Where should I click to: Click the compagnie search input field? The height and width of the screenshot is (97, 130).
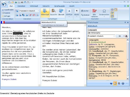(x=108, y=30)
